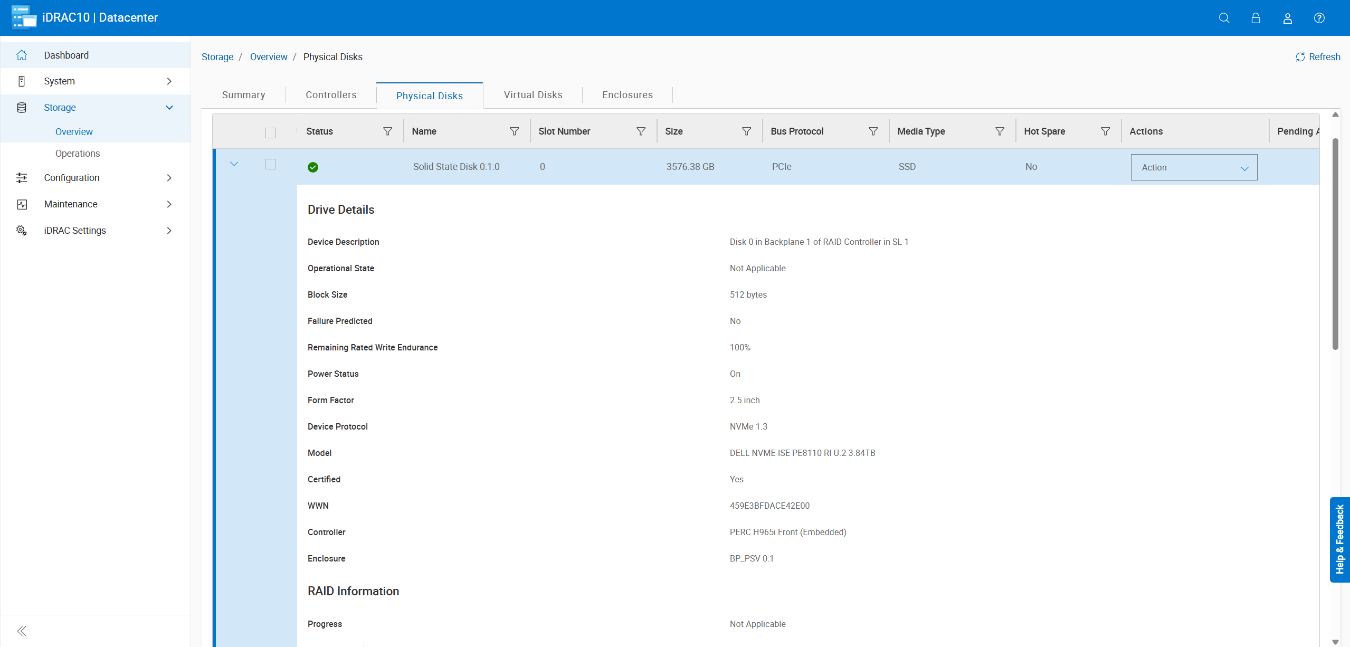
Task: Check the Solid State Disk 0:1:0 row checkbox
Action: (271, 165)
